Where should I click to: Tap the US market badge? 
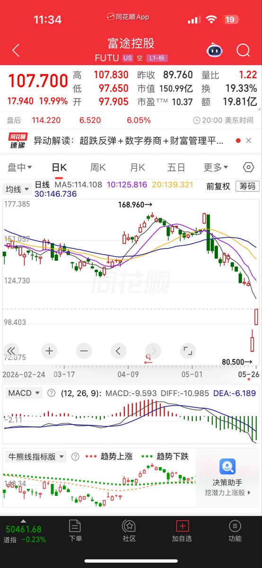127,58
